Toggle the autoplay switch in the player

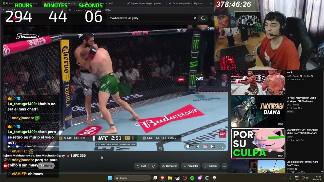coord(189,146)
